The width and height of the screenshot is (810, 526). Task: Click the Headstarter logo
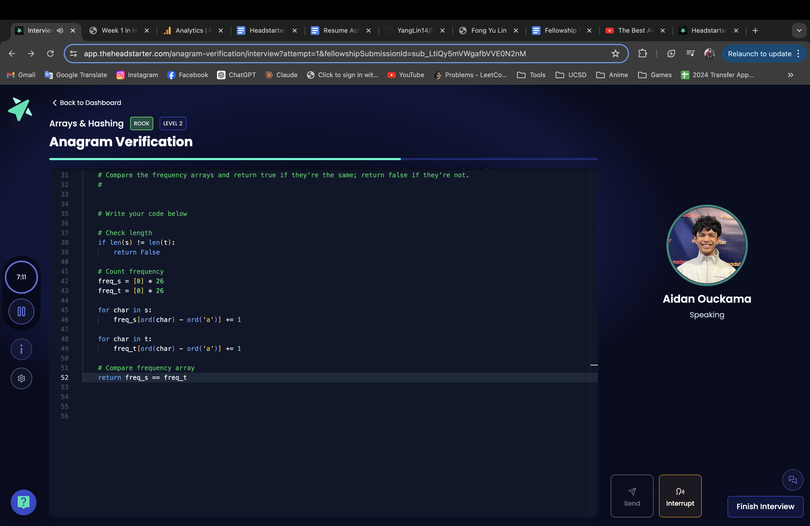pos(20,109)
